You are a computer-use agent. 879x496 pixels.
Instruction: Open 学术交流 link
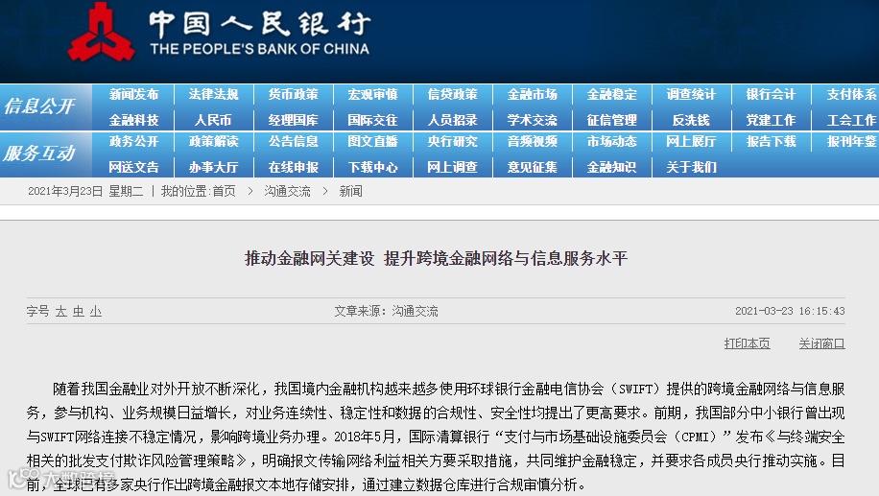tap(532, 120)
